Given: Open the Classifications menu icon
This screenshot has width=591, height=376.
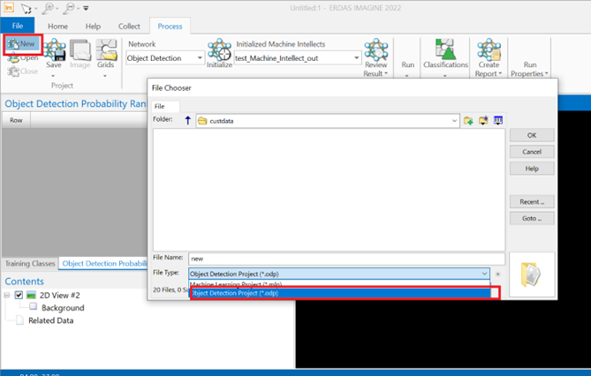Looking at the screenshot, I should click(445, 53).
